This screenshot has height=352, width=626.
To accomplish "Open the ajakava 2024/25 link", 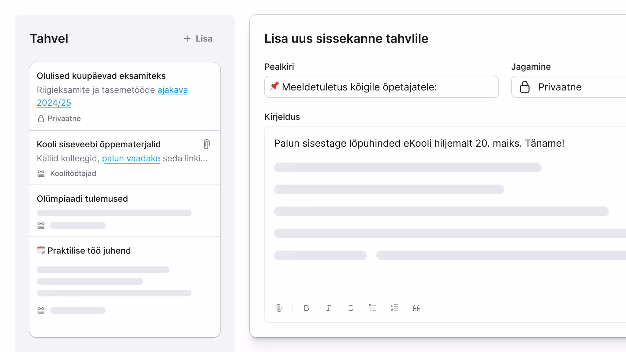I will click(172, 90).
